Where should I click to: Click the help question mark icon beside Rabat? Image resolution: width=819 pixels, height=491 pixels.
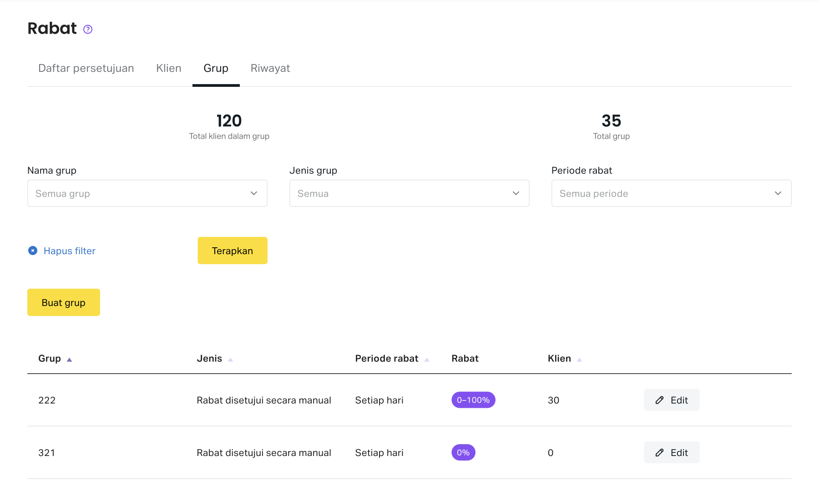(88, 30)
